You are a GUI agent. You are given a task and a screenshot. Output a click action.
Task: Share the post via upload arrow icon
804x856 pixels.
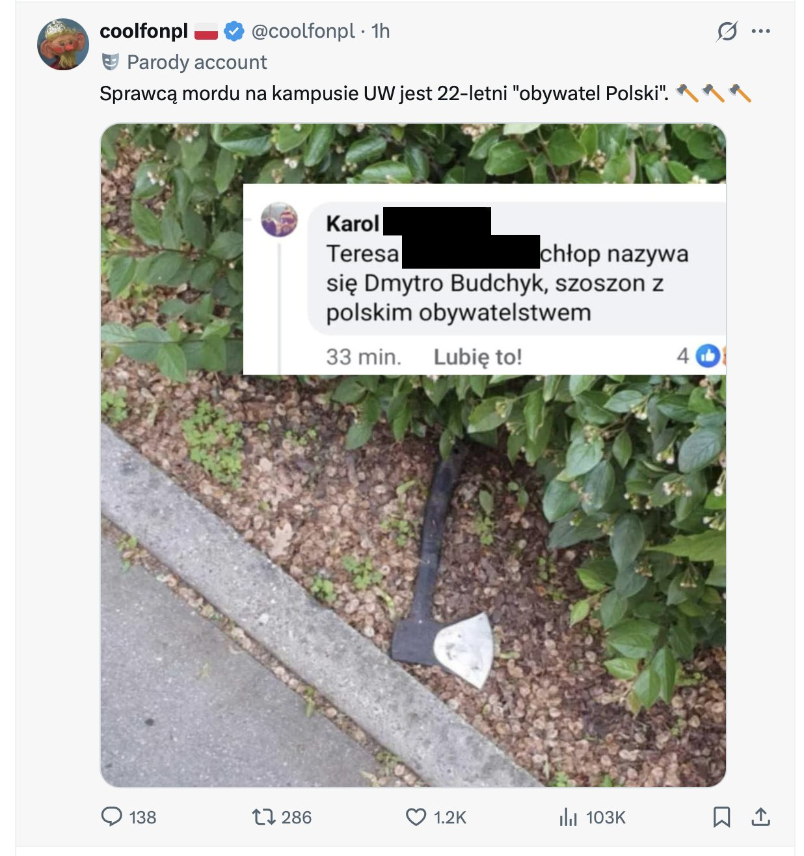tap(760, 816)
